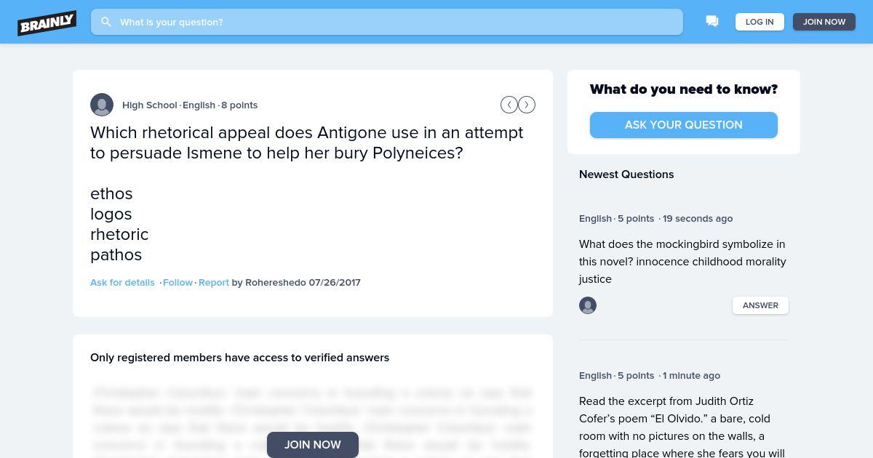Open the messages chat icon

pyautogui.click(x=712, y=22)
